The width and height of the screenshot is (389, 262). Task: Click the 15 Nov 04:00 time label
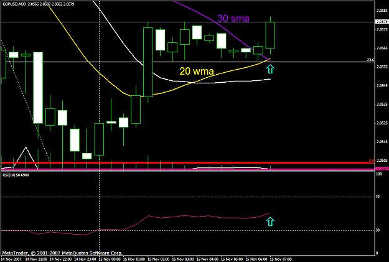point(207,260)
